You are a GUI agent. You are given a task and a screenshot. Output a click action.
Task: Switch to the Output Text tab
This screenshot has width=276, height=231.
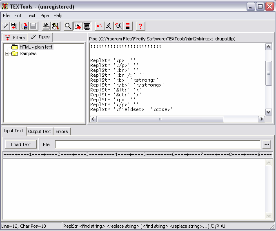click(x=39, y=131)
